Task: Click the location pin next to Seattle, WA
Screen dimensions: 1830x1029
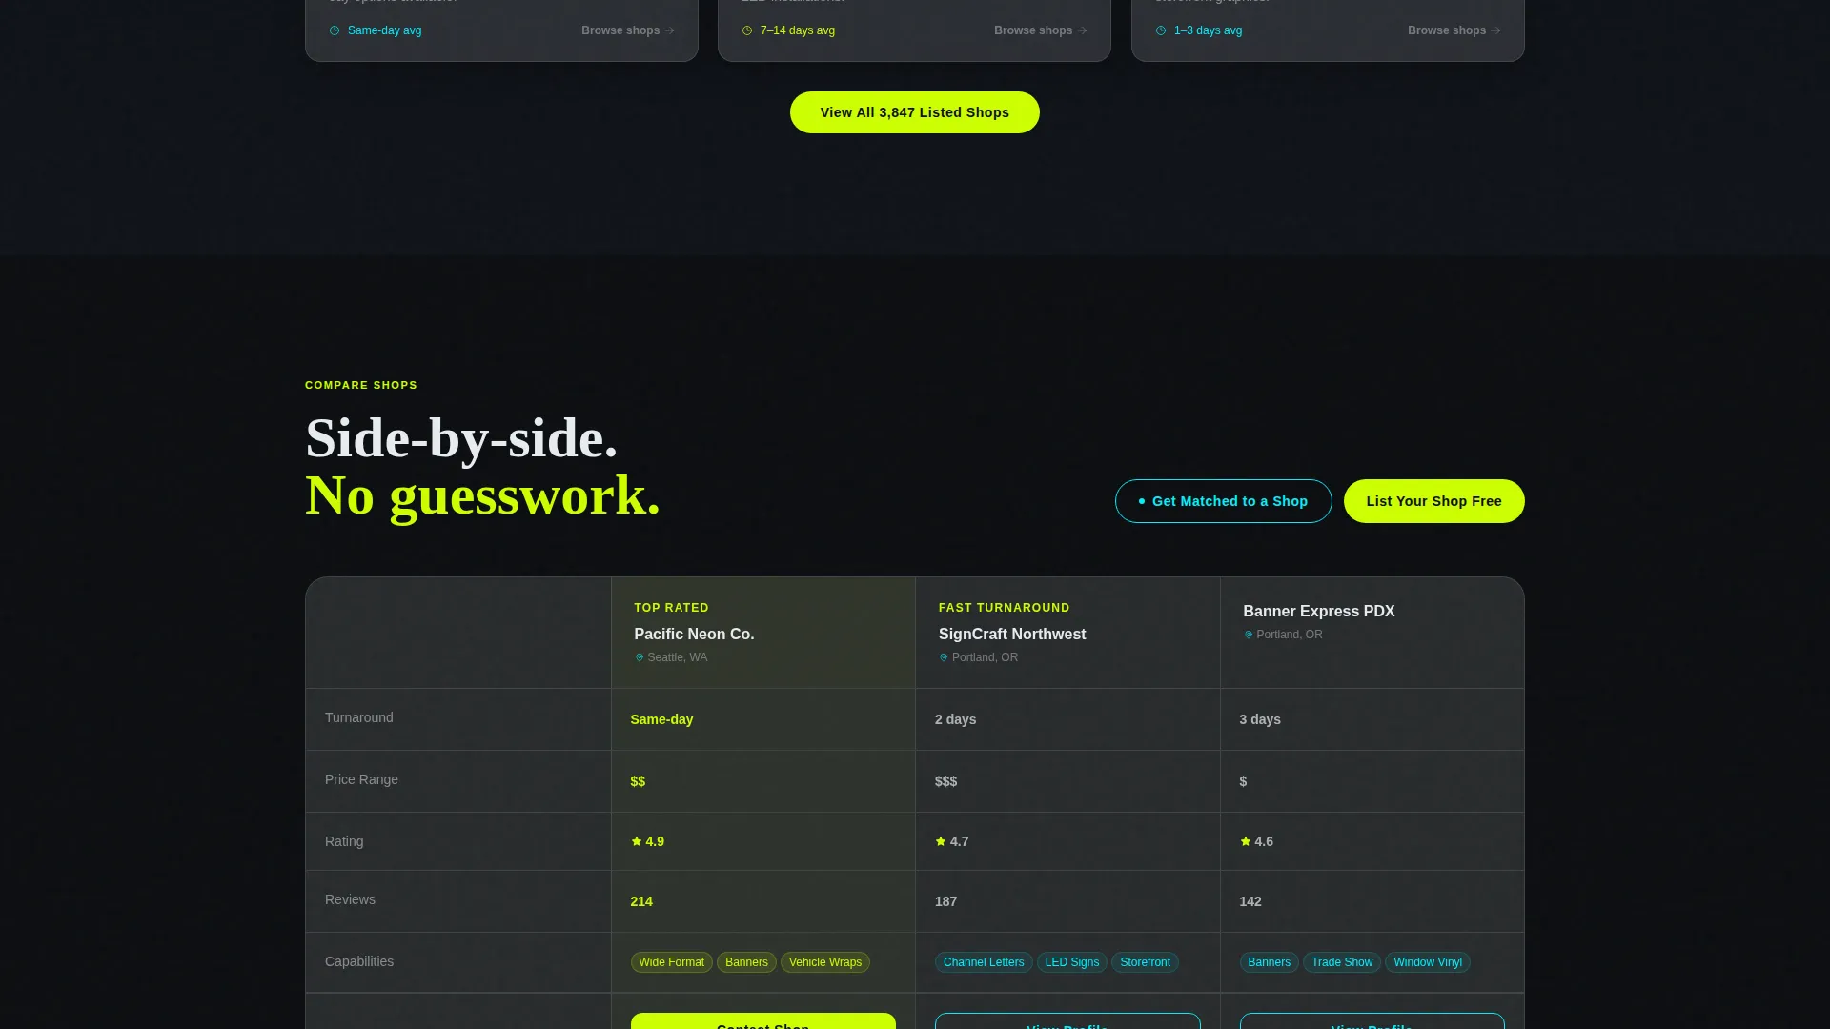Action: (x=640, y=657)
